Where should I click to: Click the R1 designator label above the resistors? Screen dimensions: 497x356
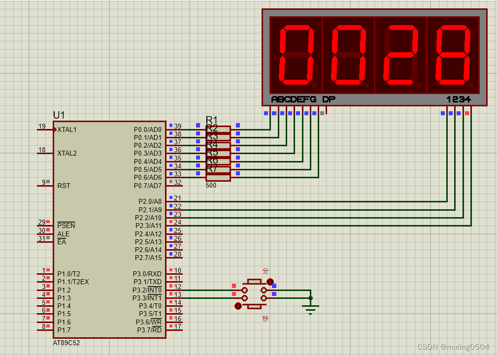(212, 119)
